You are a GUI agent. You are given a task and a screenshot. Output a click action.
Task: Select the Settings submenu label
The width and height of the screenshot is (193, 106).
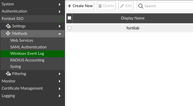(19, 26)
